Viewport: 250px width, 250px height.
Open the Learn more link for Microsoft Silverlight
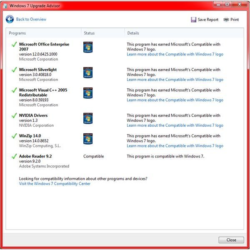175,80
